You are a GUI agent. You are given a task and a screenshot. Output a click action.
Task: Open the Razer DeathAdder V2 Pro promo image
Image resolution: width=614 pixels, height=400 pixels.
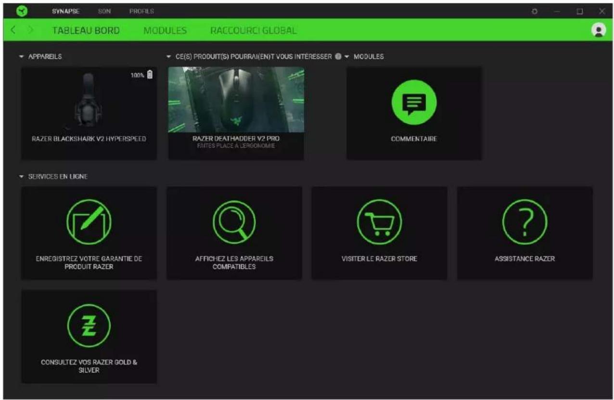(236, 99)
